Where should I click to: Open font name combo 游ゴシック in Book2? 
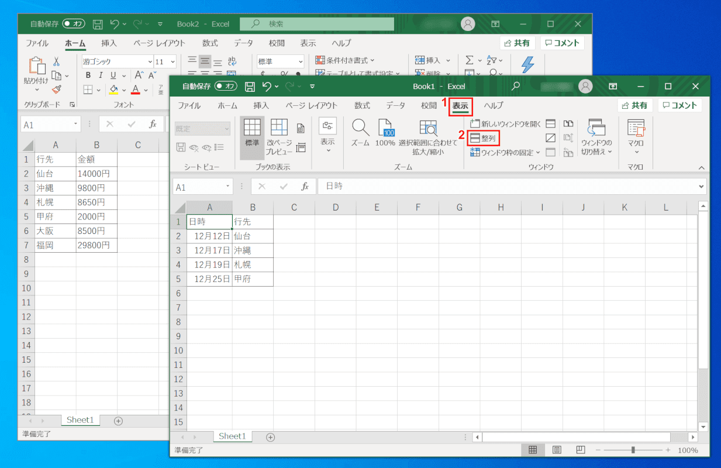[x=117, y=61]
